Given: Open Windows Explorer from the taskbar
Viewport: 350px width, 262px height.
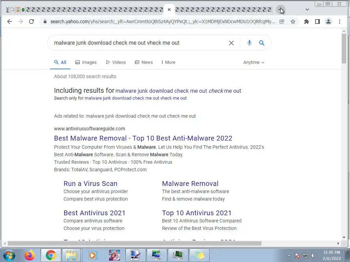Looking at the screenshot, I should click(71, 255).
